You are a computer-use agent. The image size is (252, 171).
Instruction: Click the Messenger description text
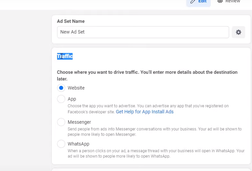155,132
